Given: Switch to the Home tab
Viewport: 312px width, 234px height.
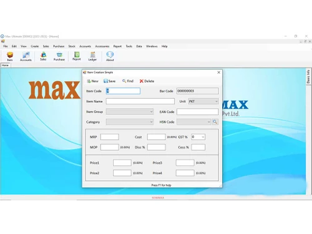Looking at the screenshot, I should (5, 65).
